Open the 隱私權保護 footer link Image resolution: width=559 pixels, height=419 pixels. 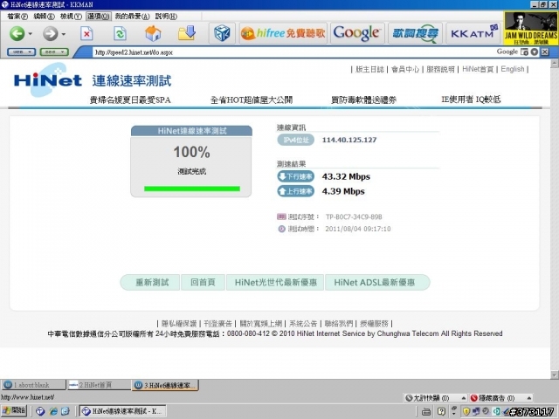tap(179, 324)
